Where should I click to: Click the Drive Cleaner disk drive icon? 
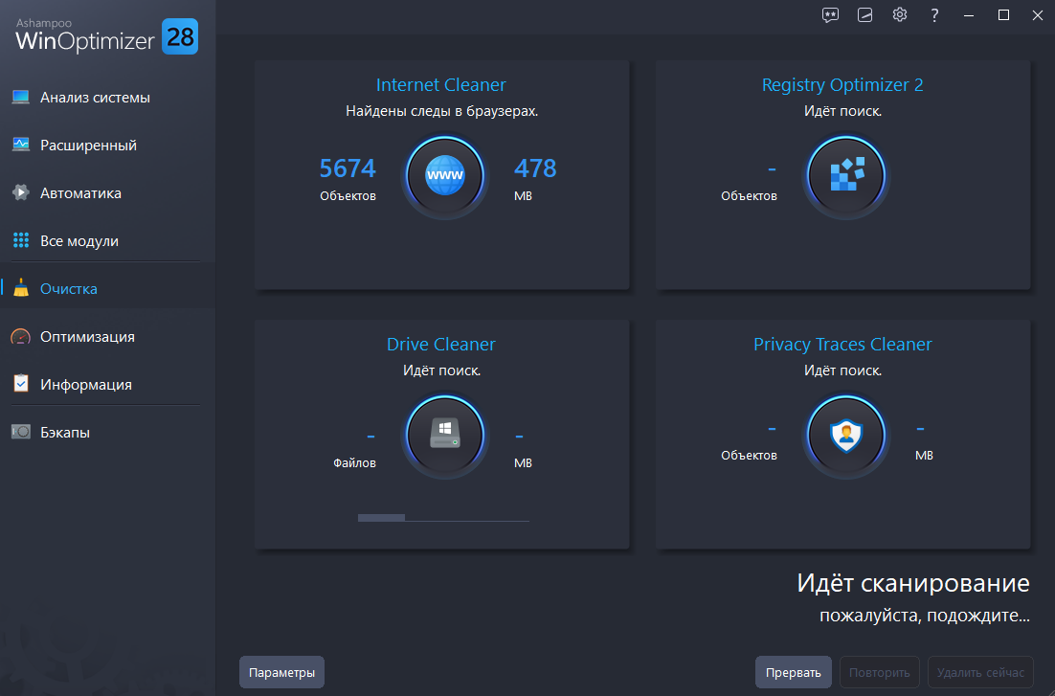[445, 435]
